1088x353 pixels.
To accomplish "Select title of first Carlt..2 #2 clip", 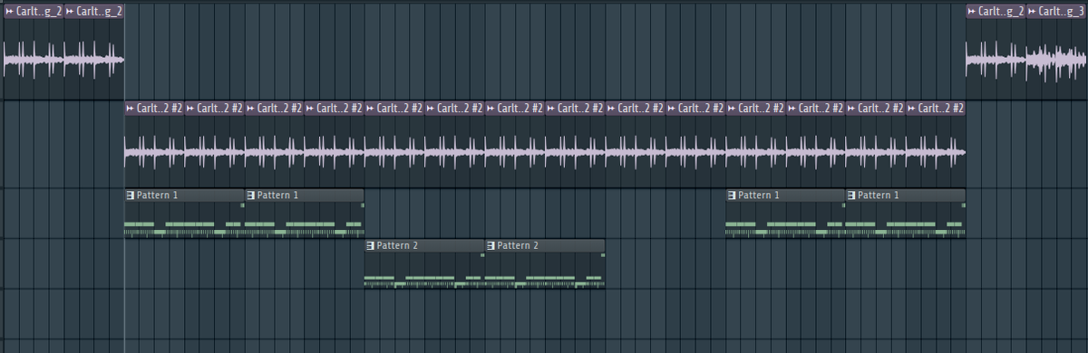I will (x=160, y=108).
